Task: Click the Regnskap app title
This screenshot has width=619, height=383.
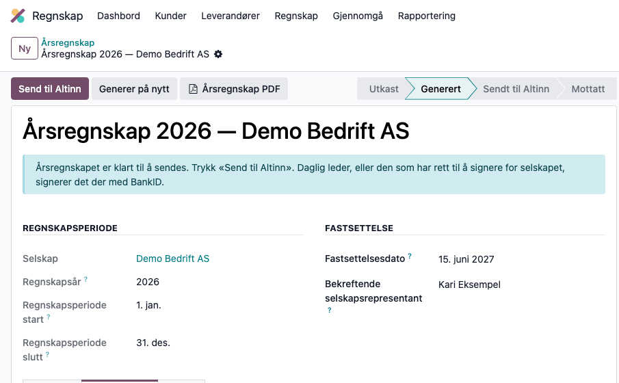Action: (57, 16)
